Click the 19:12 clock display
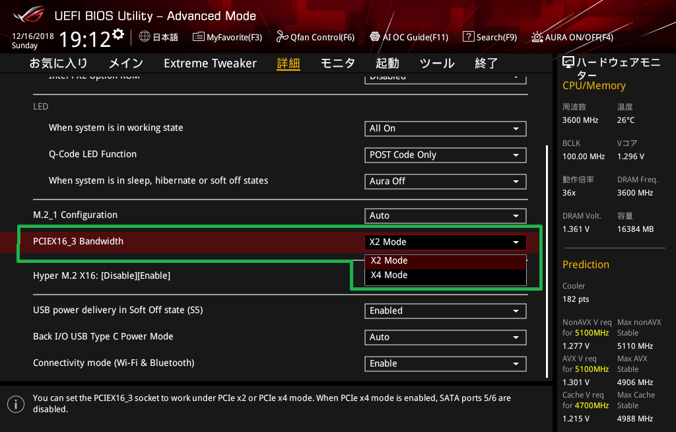The width and height of the screenshot is (676, 432). coord(85,40)
